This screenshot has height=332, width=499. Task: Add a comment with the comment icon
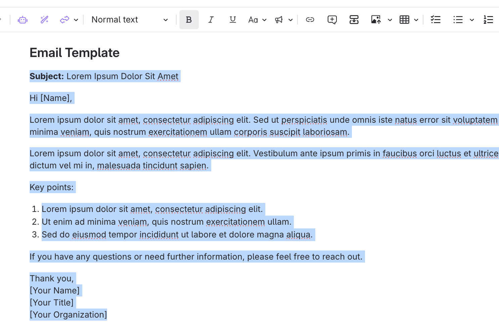(x=332, y=20)
